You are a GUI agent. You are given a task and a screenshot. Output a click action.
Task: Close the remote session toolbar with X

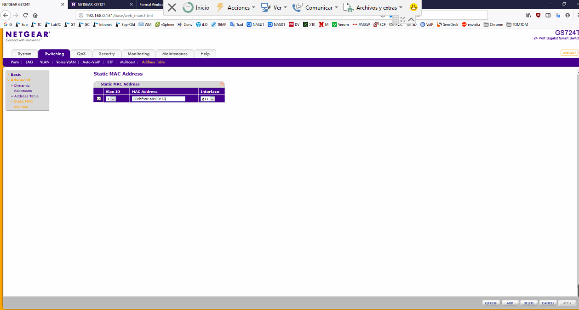point(172,7)
